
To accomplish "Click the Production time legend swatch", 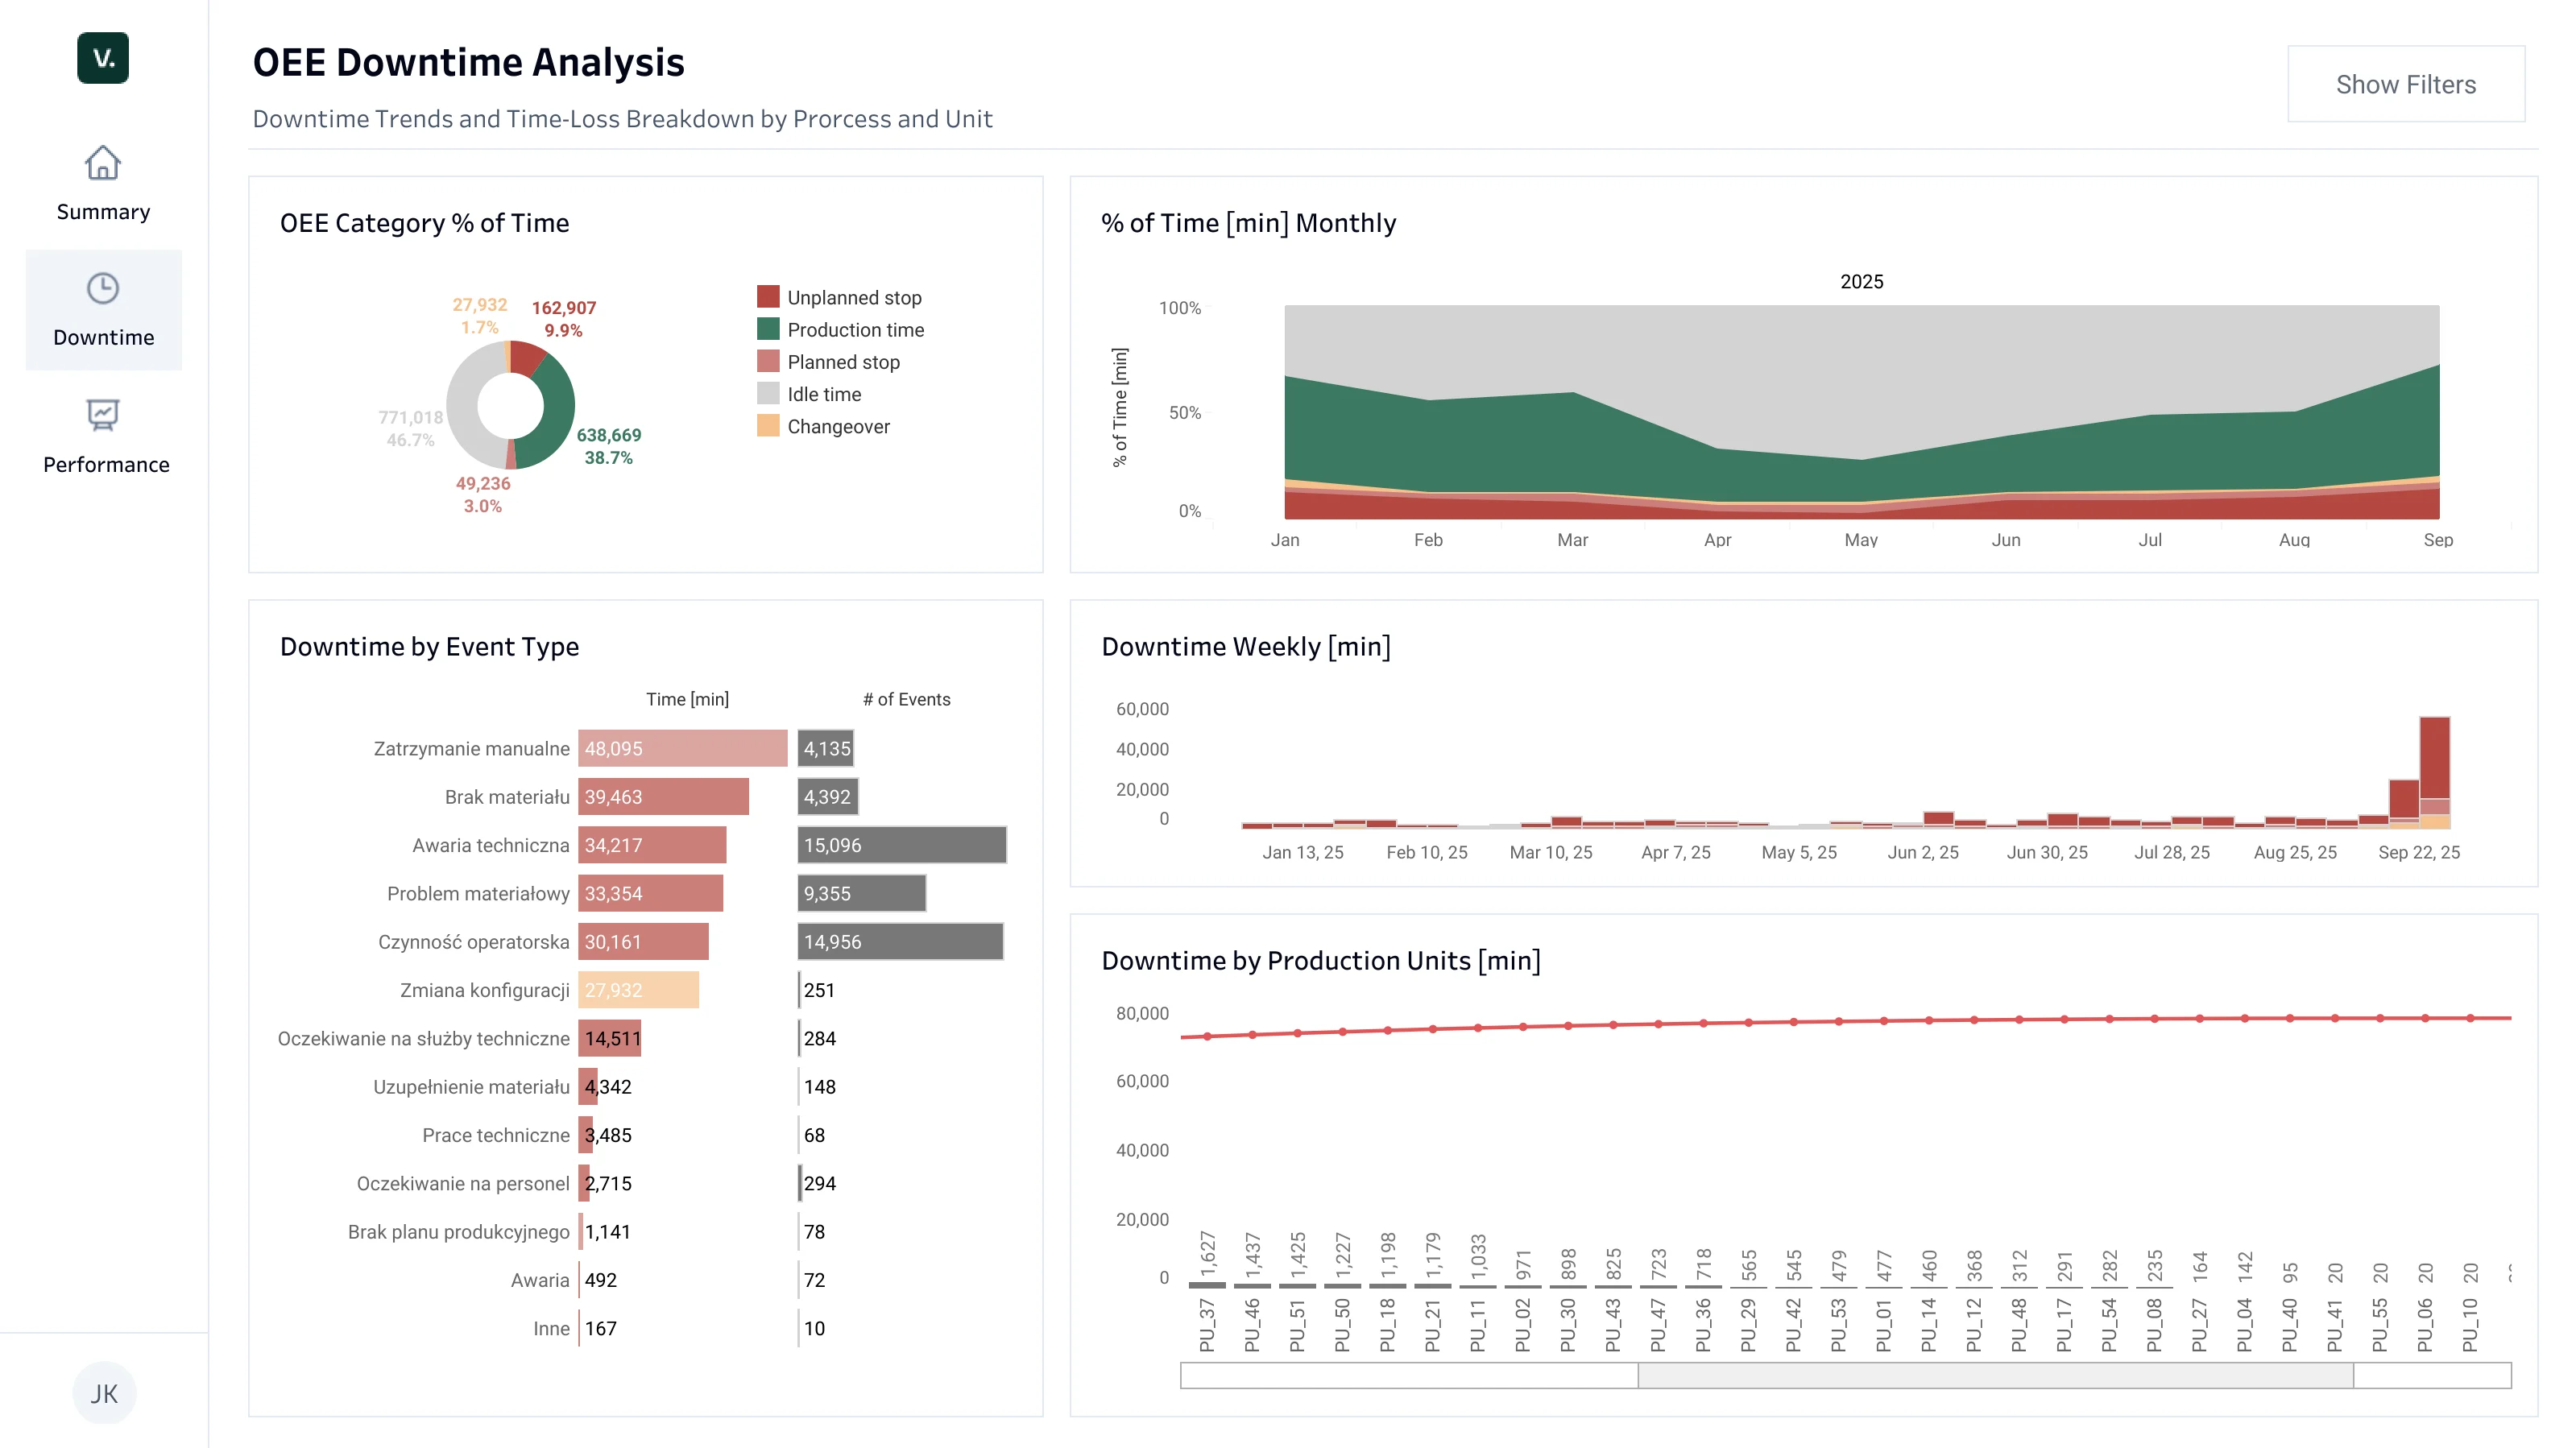I will click(x=768, y=329).
